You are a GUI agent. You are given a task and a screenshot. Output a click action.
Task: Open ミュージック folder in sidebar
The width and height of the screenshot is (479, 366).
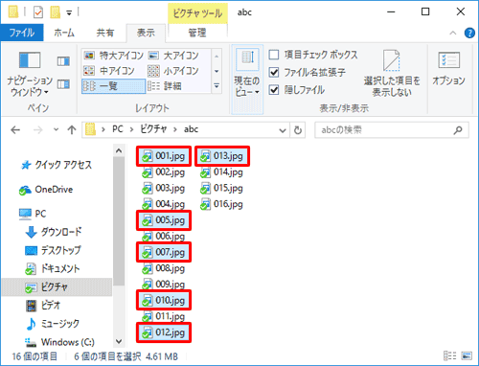(53, 324)
